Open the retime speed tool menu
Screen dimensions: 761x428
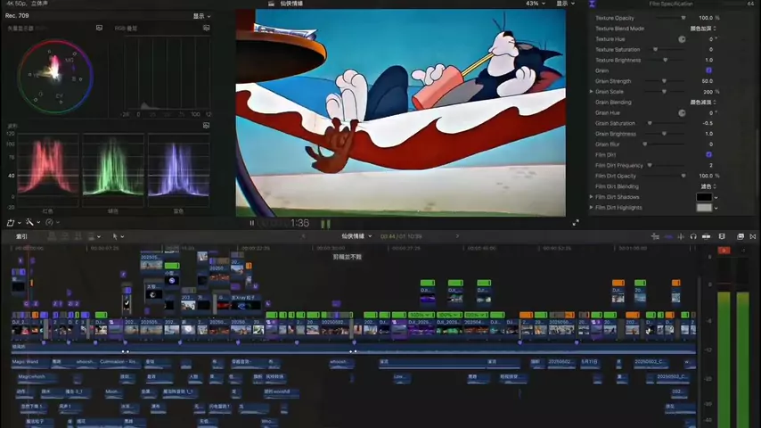(x=51, y=222)
